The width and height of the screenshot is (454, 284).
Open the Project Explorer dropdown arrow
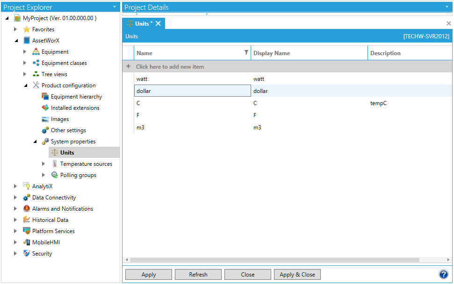(x=115, y=7)
